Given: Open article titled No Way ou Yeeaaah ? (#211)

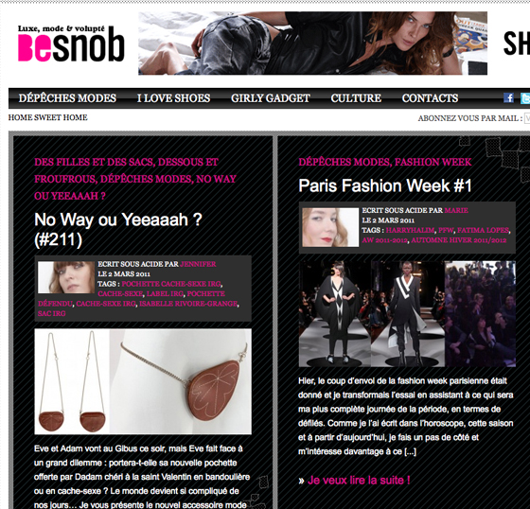Looking at the screenshot, I should [118, 230].
